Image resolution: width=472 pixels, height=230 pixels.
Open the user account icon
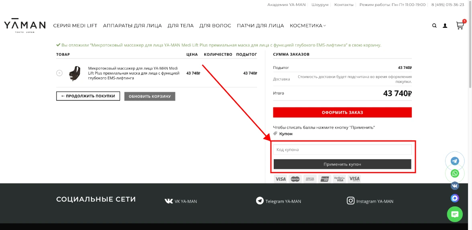(445, 26)
